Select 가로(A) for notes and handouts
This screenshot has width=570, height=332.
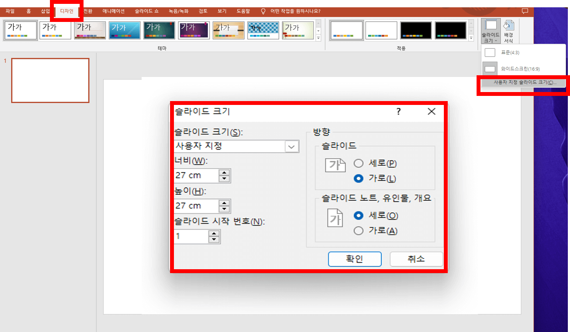click(x=359, y=231)
